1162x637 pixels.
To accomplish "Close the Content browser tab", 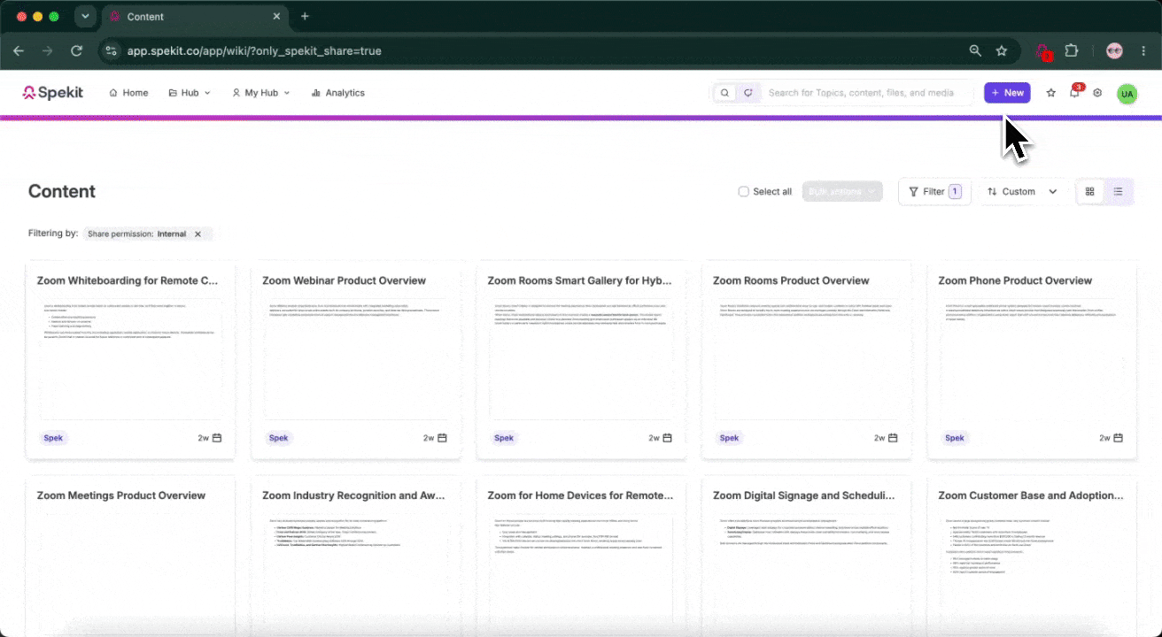I will point(277,17).
